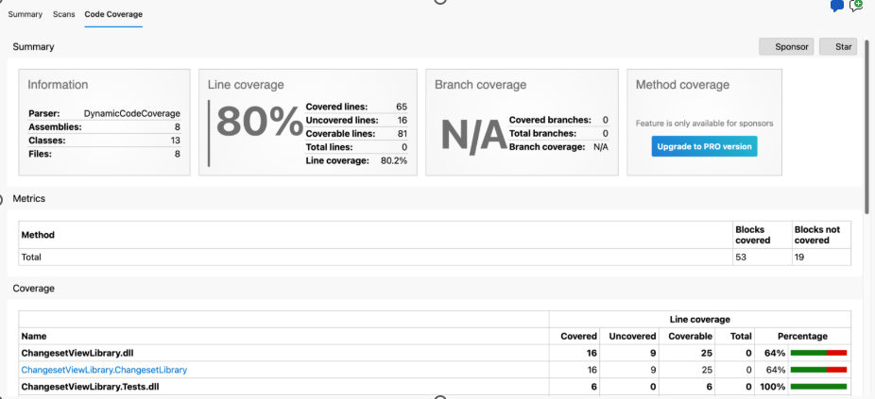Sort by the Coverable column header
The height and width of the screenshot is (399, 875).
(690, 336)
